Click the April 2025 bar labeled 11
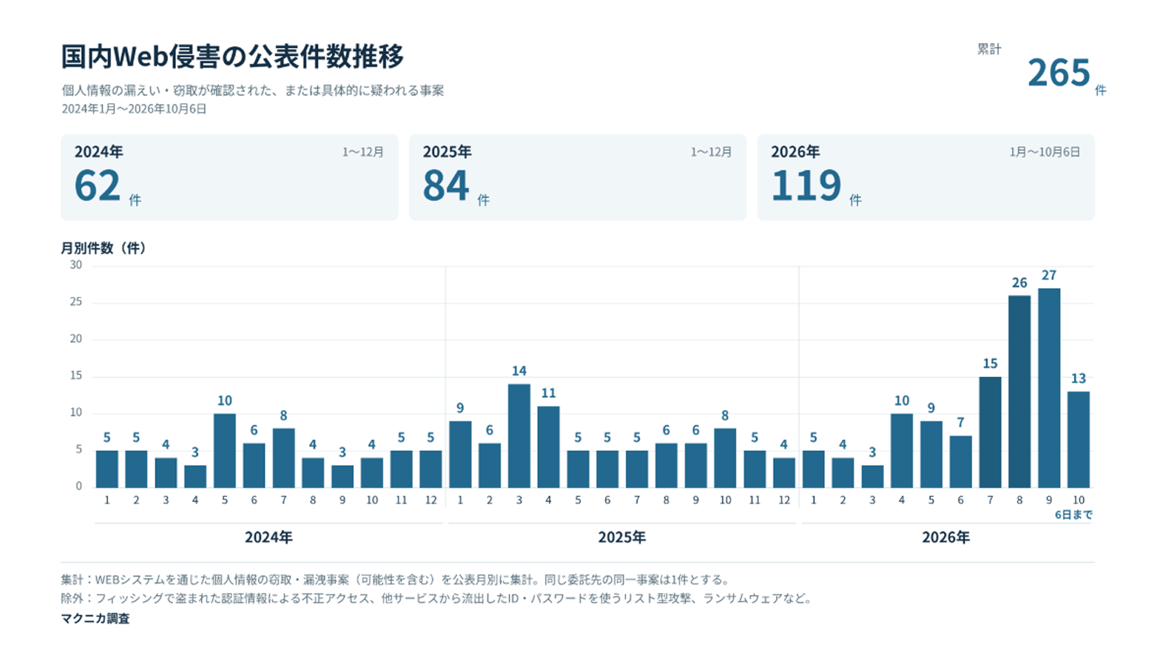This screenshot has width=1169, height=658. (x=549, y=447)
